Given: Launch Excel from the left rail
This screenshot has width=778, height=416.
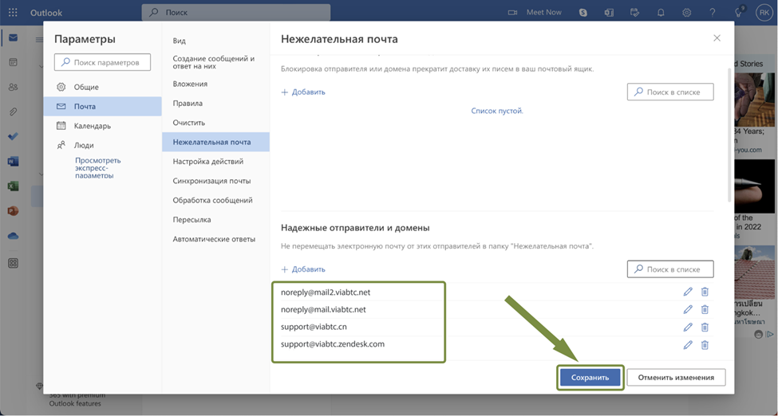Looking at the screenshot, I should point(13,186).
